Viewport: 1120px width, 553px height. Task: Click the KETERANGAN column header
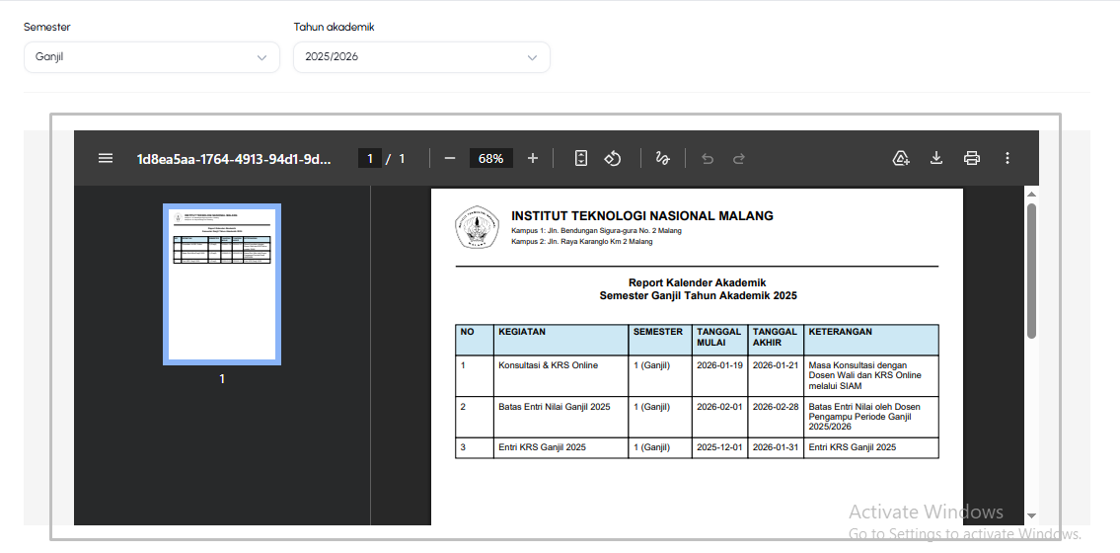click(x=870, y=340)
